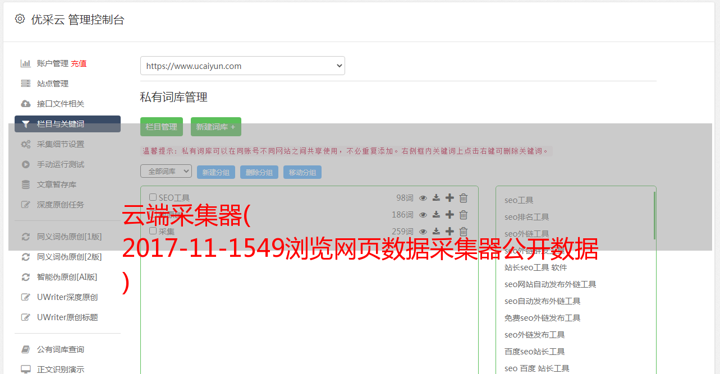Click the '186词' count
This screenshot has width=720, height=374.
point(402,215)
